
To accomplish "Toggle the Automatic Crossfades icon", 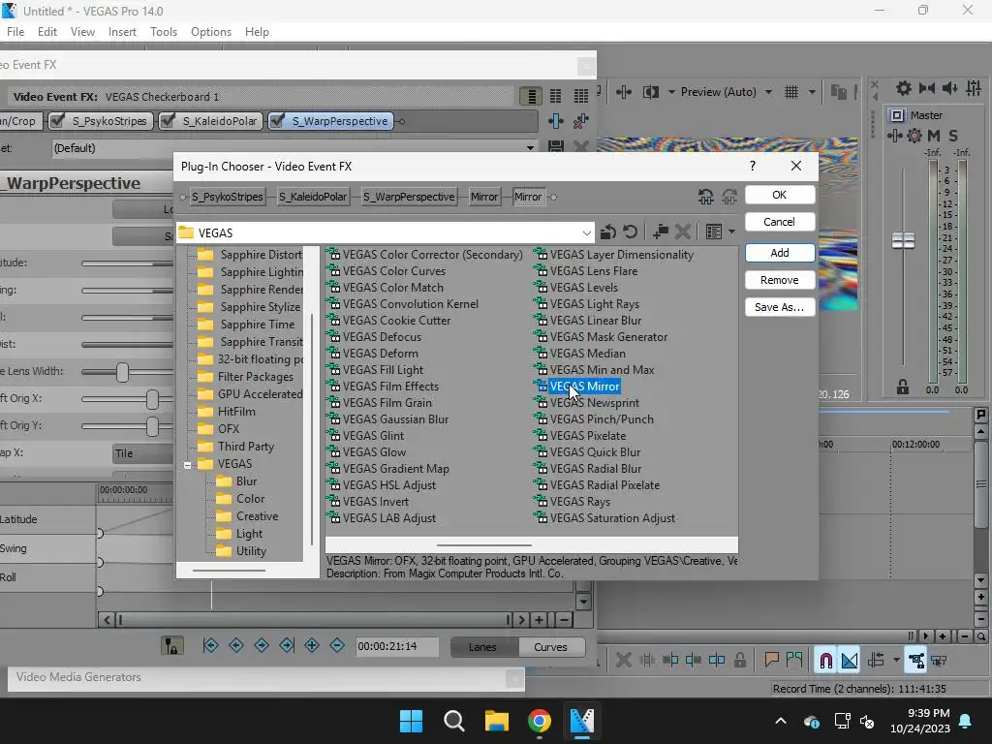I will 850,661.
